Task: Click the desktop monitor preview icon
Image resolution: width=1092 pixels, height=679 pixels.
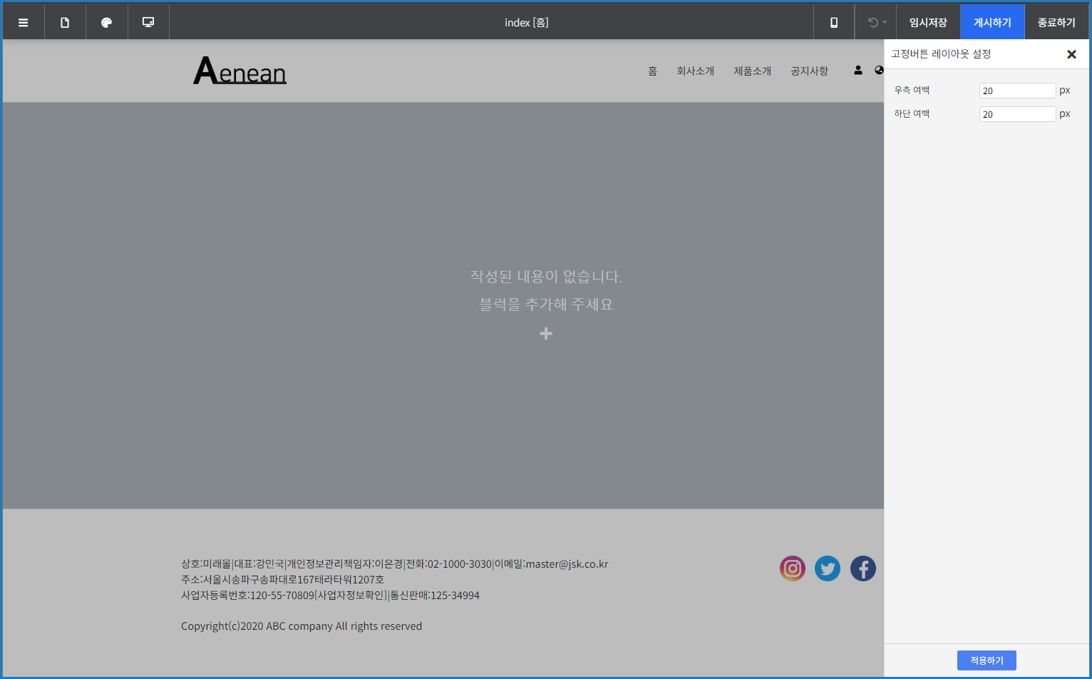Action: point(148,23)
